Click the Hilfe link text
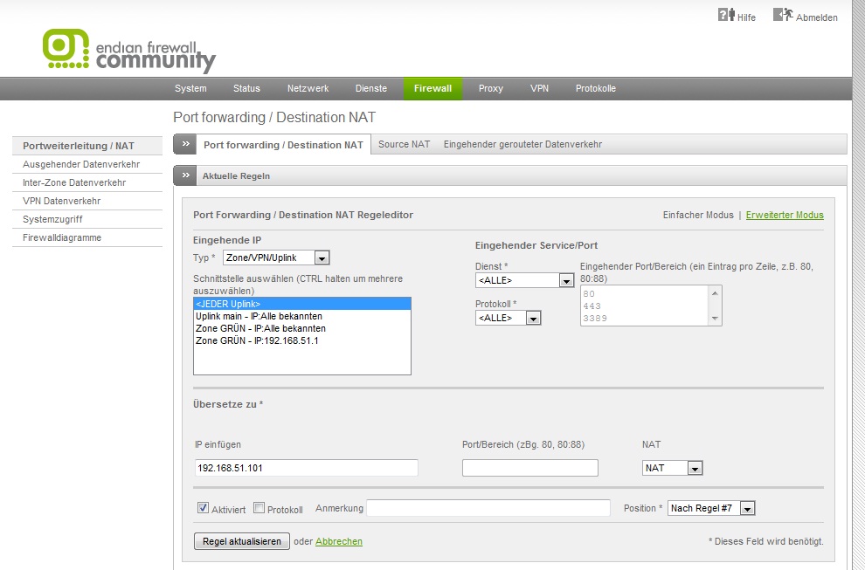Viewport: 865px width, 570px height. 746,17
